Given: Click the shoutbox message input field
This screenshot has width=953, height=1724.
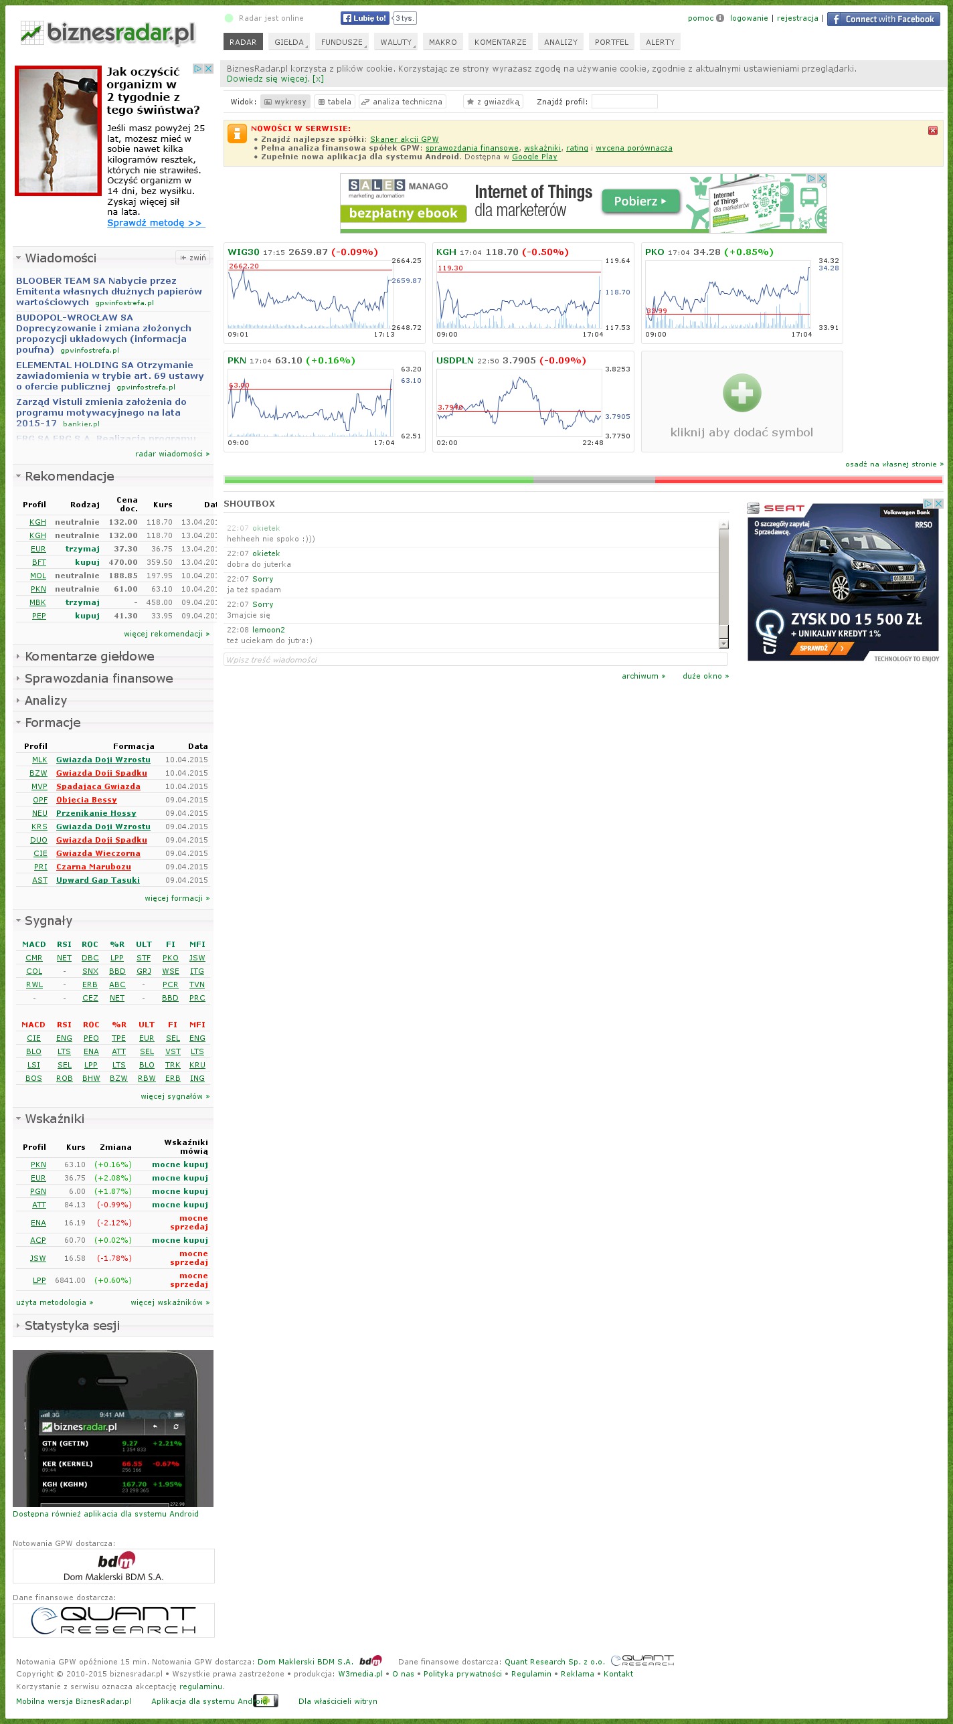Looking at the screenshot, I should click(475, 660).
